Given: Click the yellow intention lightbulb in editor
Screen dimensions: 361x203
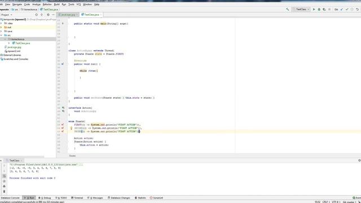Looking at the screenshot, I should click(x=71, y=128).
